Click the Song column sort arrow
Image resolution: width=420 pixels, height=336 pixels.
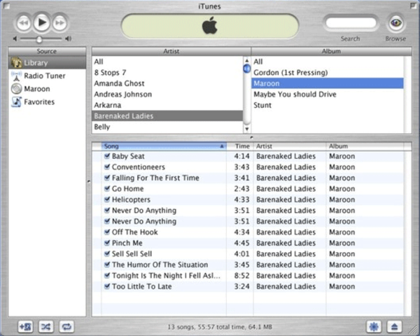click(x=222, y=146)
